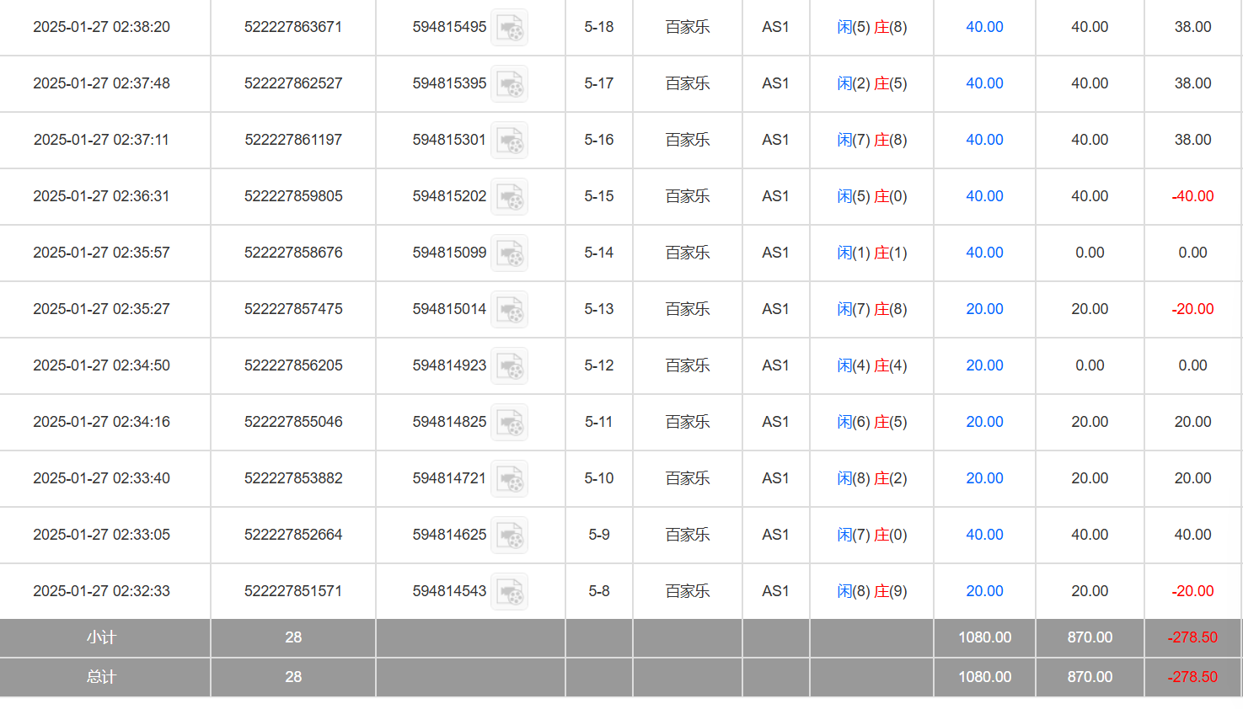Click the 总计 total loss value -278.50

pyautogui.click(x=1192, y=677)
